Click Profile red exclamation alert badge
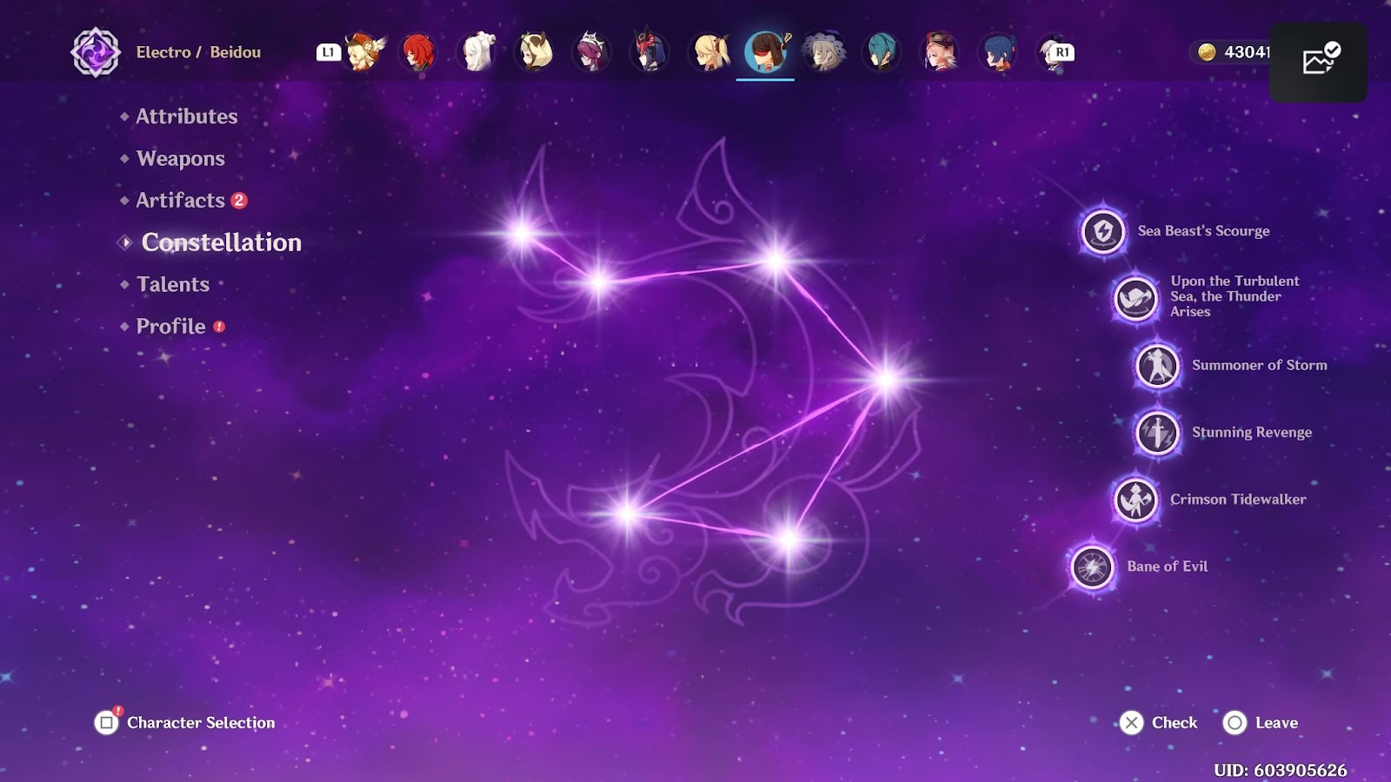Image resolution: width=1391 pixels, height=782 pixels. click(219, 327)
